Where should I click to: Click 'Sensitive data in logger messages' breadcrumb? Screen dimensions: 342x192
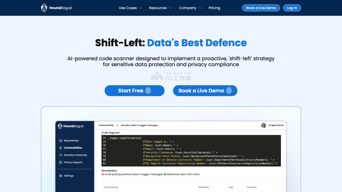tap(139, 125)
